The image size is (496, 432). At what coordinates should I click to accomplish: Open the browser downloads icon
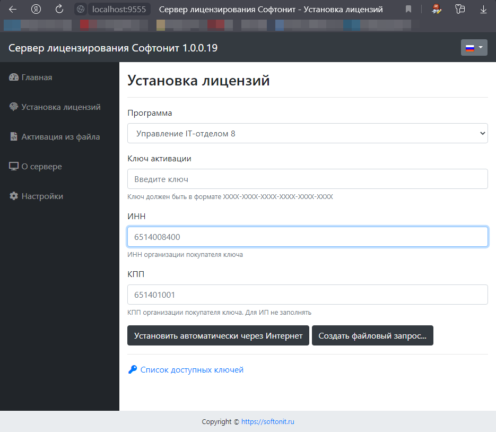coord(483,9)
